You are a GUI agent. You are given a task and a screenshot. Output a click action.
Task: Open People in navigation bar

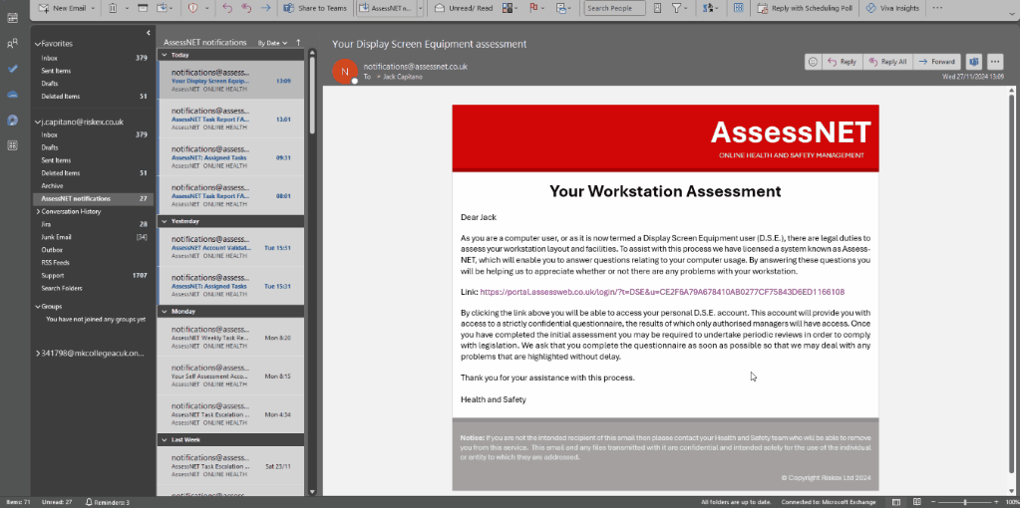point(12,44)
